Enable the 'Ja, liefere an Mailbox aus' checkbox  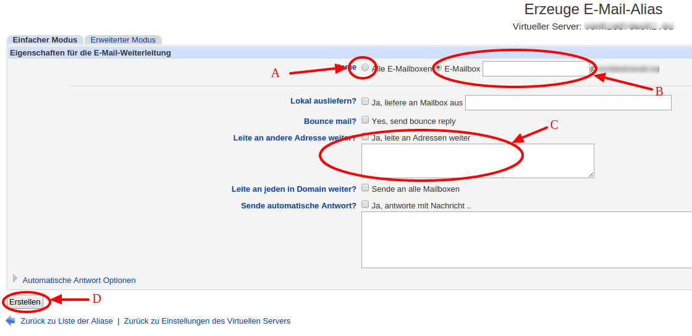pos(365,102)
